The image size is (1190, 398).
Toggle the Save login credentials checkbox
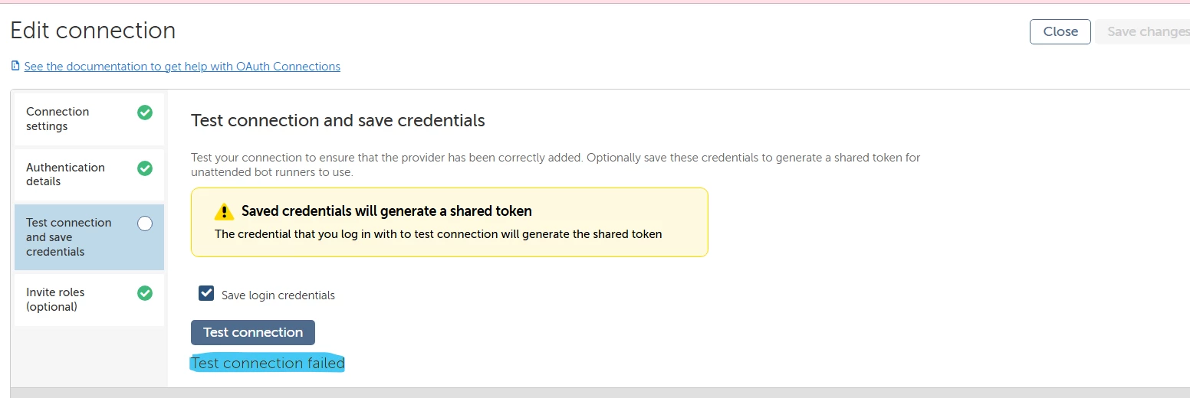point(206,294)
